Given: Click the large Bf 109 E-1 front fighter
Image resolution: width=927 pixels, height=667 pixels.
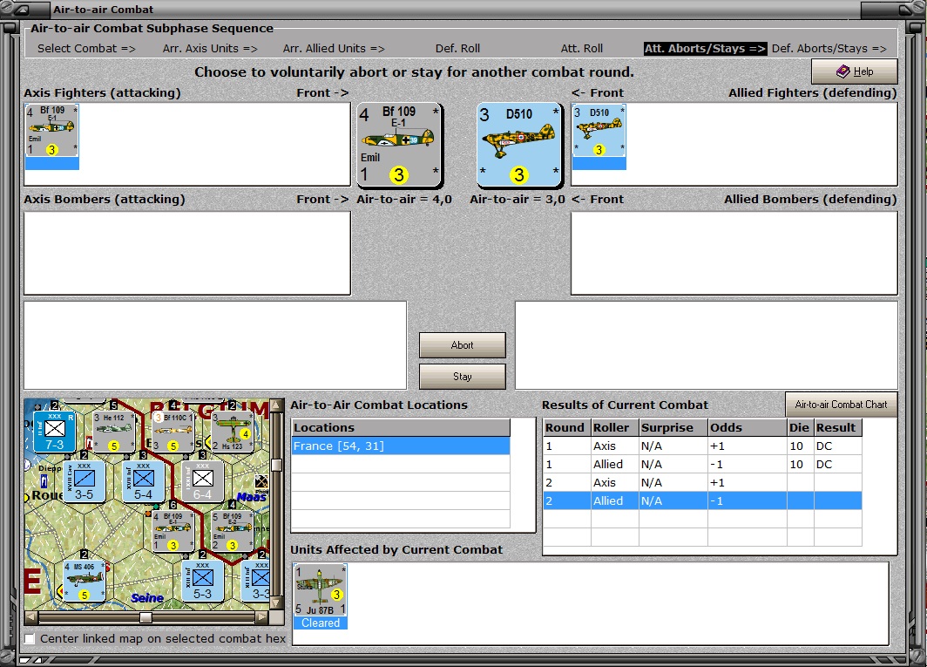Looking at the screenshot, I should (x=400, y=145).
